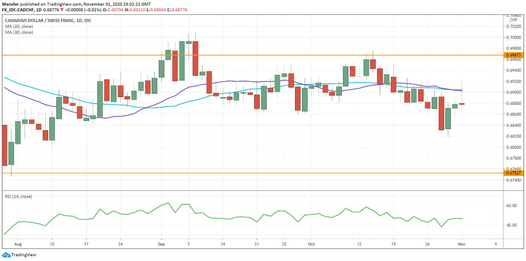The width and height of the screenshot is (526, 261).
Task: Click the Sep marker on time axis
Action: point(161,244)
